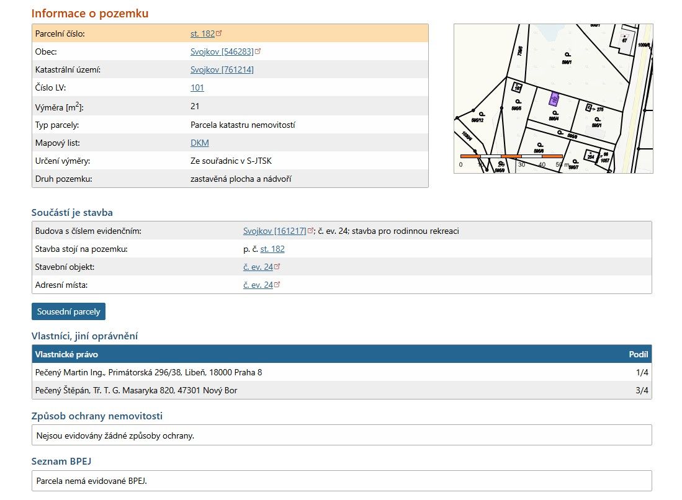Viewport: 682px width, 500px height.
Task: Select owner row Pečený Martin Ing.
Action: tap(149, 372)
